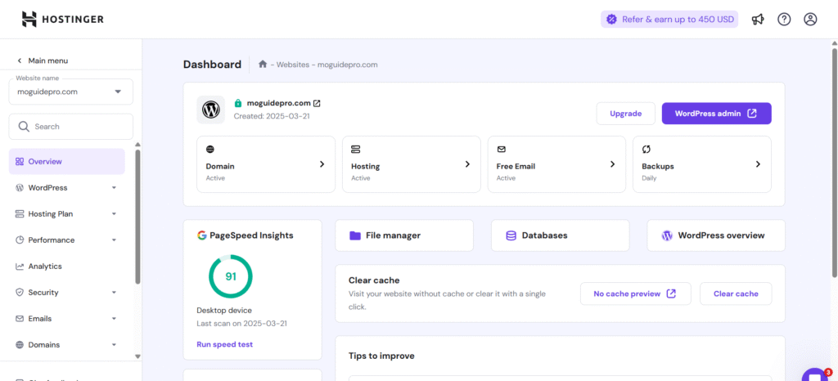Click the File manager folder icon
Viewport: 838px width, 381px height.
pos(355,235)
